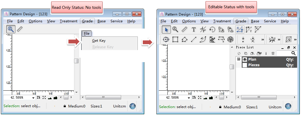This screenshot has height=116, width=301.
Task: Open the Treatment menu in the read-only window
Action: point(68,21)
